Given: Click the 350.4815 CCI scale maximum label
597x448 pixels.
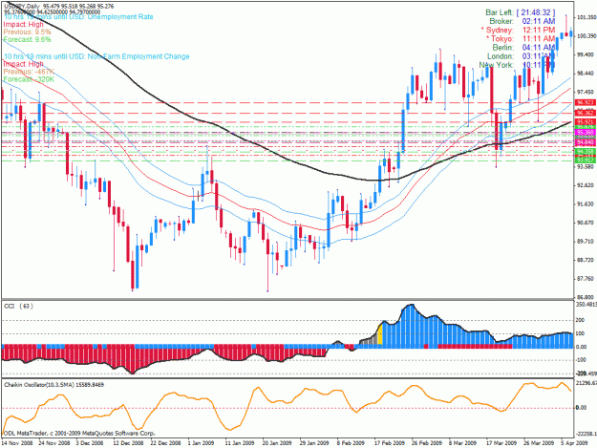Looking at the screenshot, I should (586, 305).
